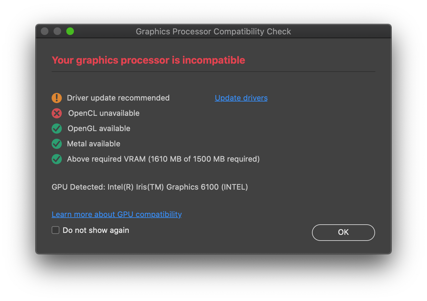Click the exclamation badge for driver recommendation
The image size is (427, 301).
click(56, 98)
